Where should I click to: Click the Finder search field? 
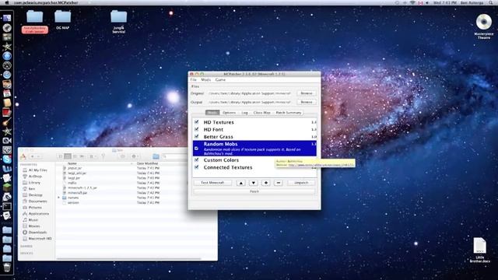(174, 156)
